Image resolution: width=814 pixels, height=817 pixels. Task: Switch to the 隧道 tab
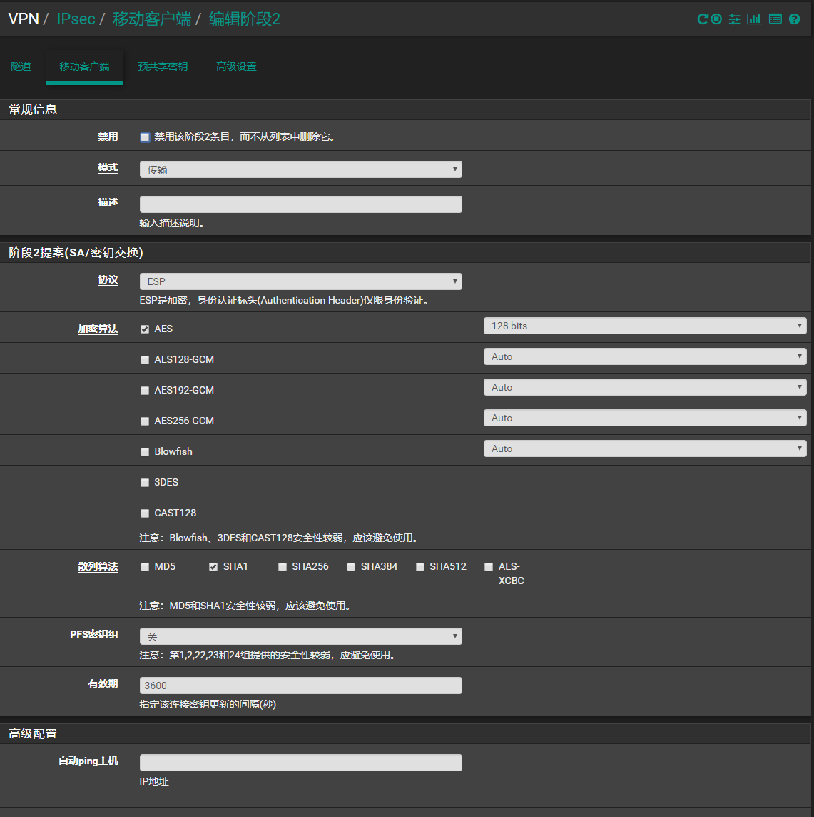(x=21, y=66)
